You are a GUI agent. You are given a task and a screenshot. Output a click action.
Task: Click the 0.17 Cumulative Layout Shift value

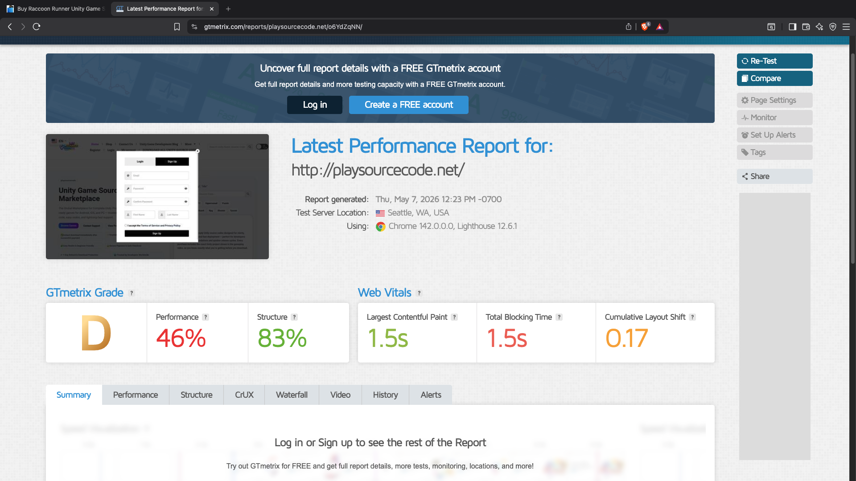coord(626,338)
